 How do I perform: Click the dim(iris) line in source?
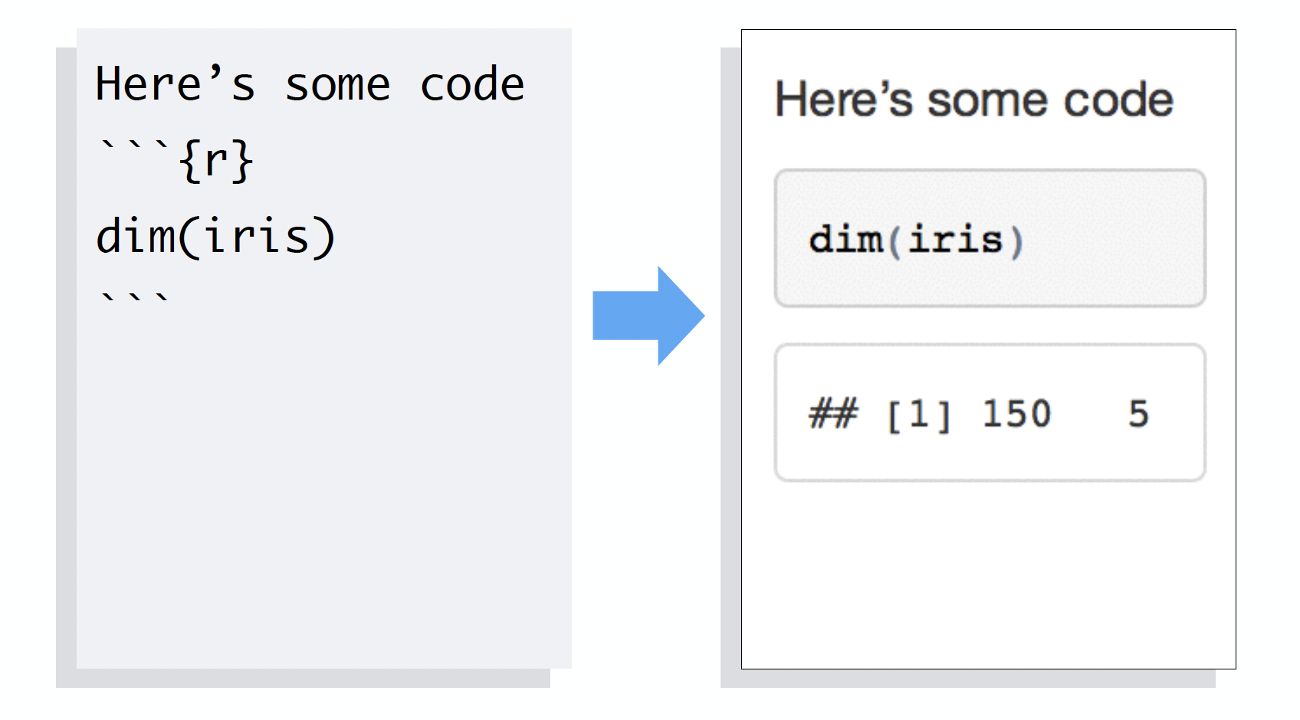pos(215,236)
